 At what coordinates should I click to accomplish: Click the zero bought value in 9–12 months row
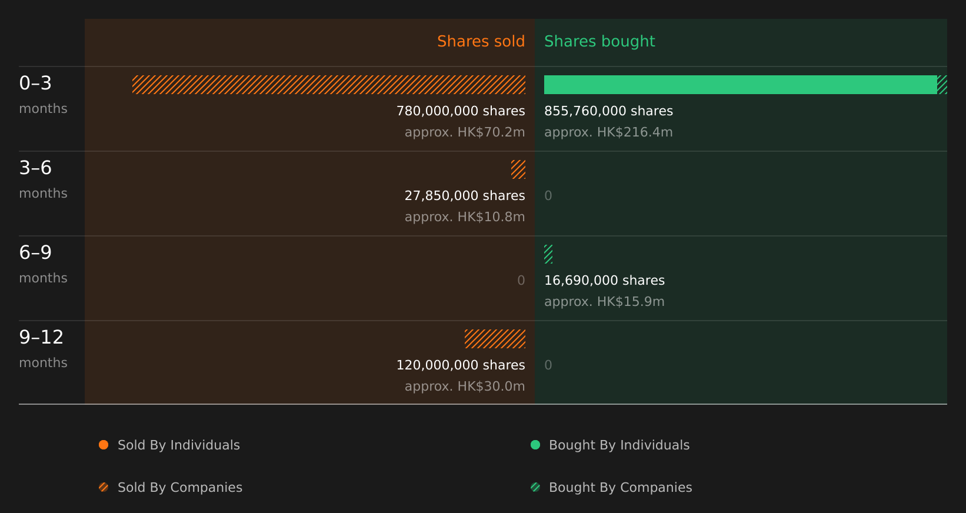tap(548, 365)
